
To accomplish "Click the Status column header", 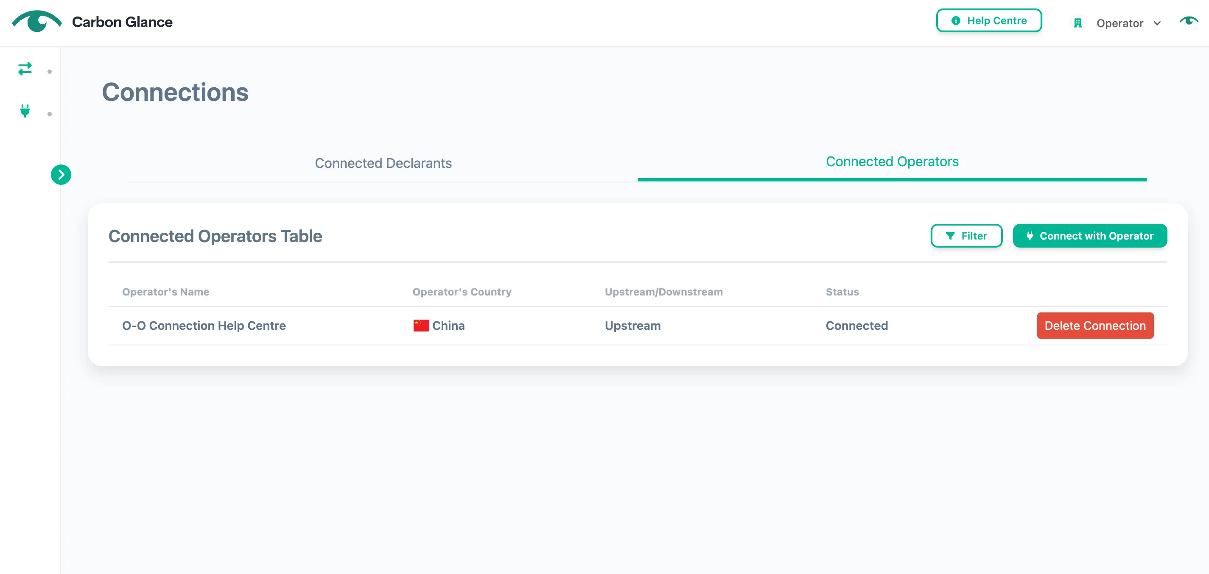I will (842, 292).
